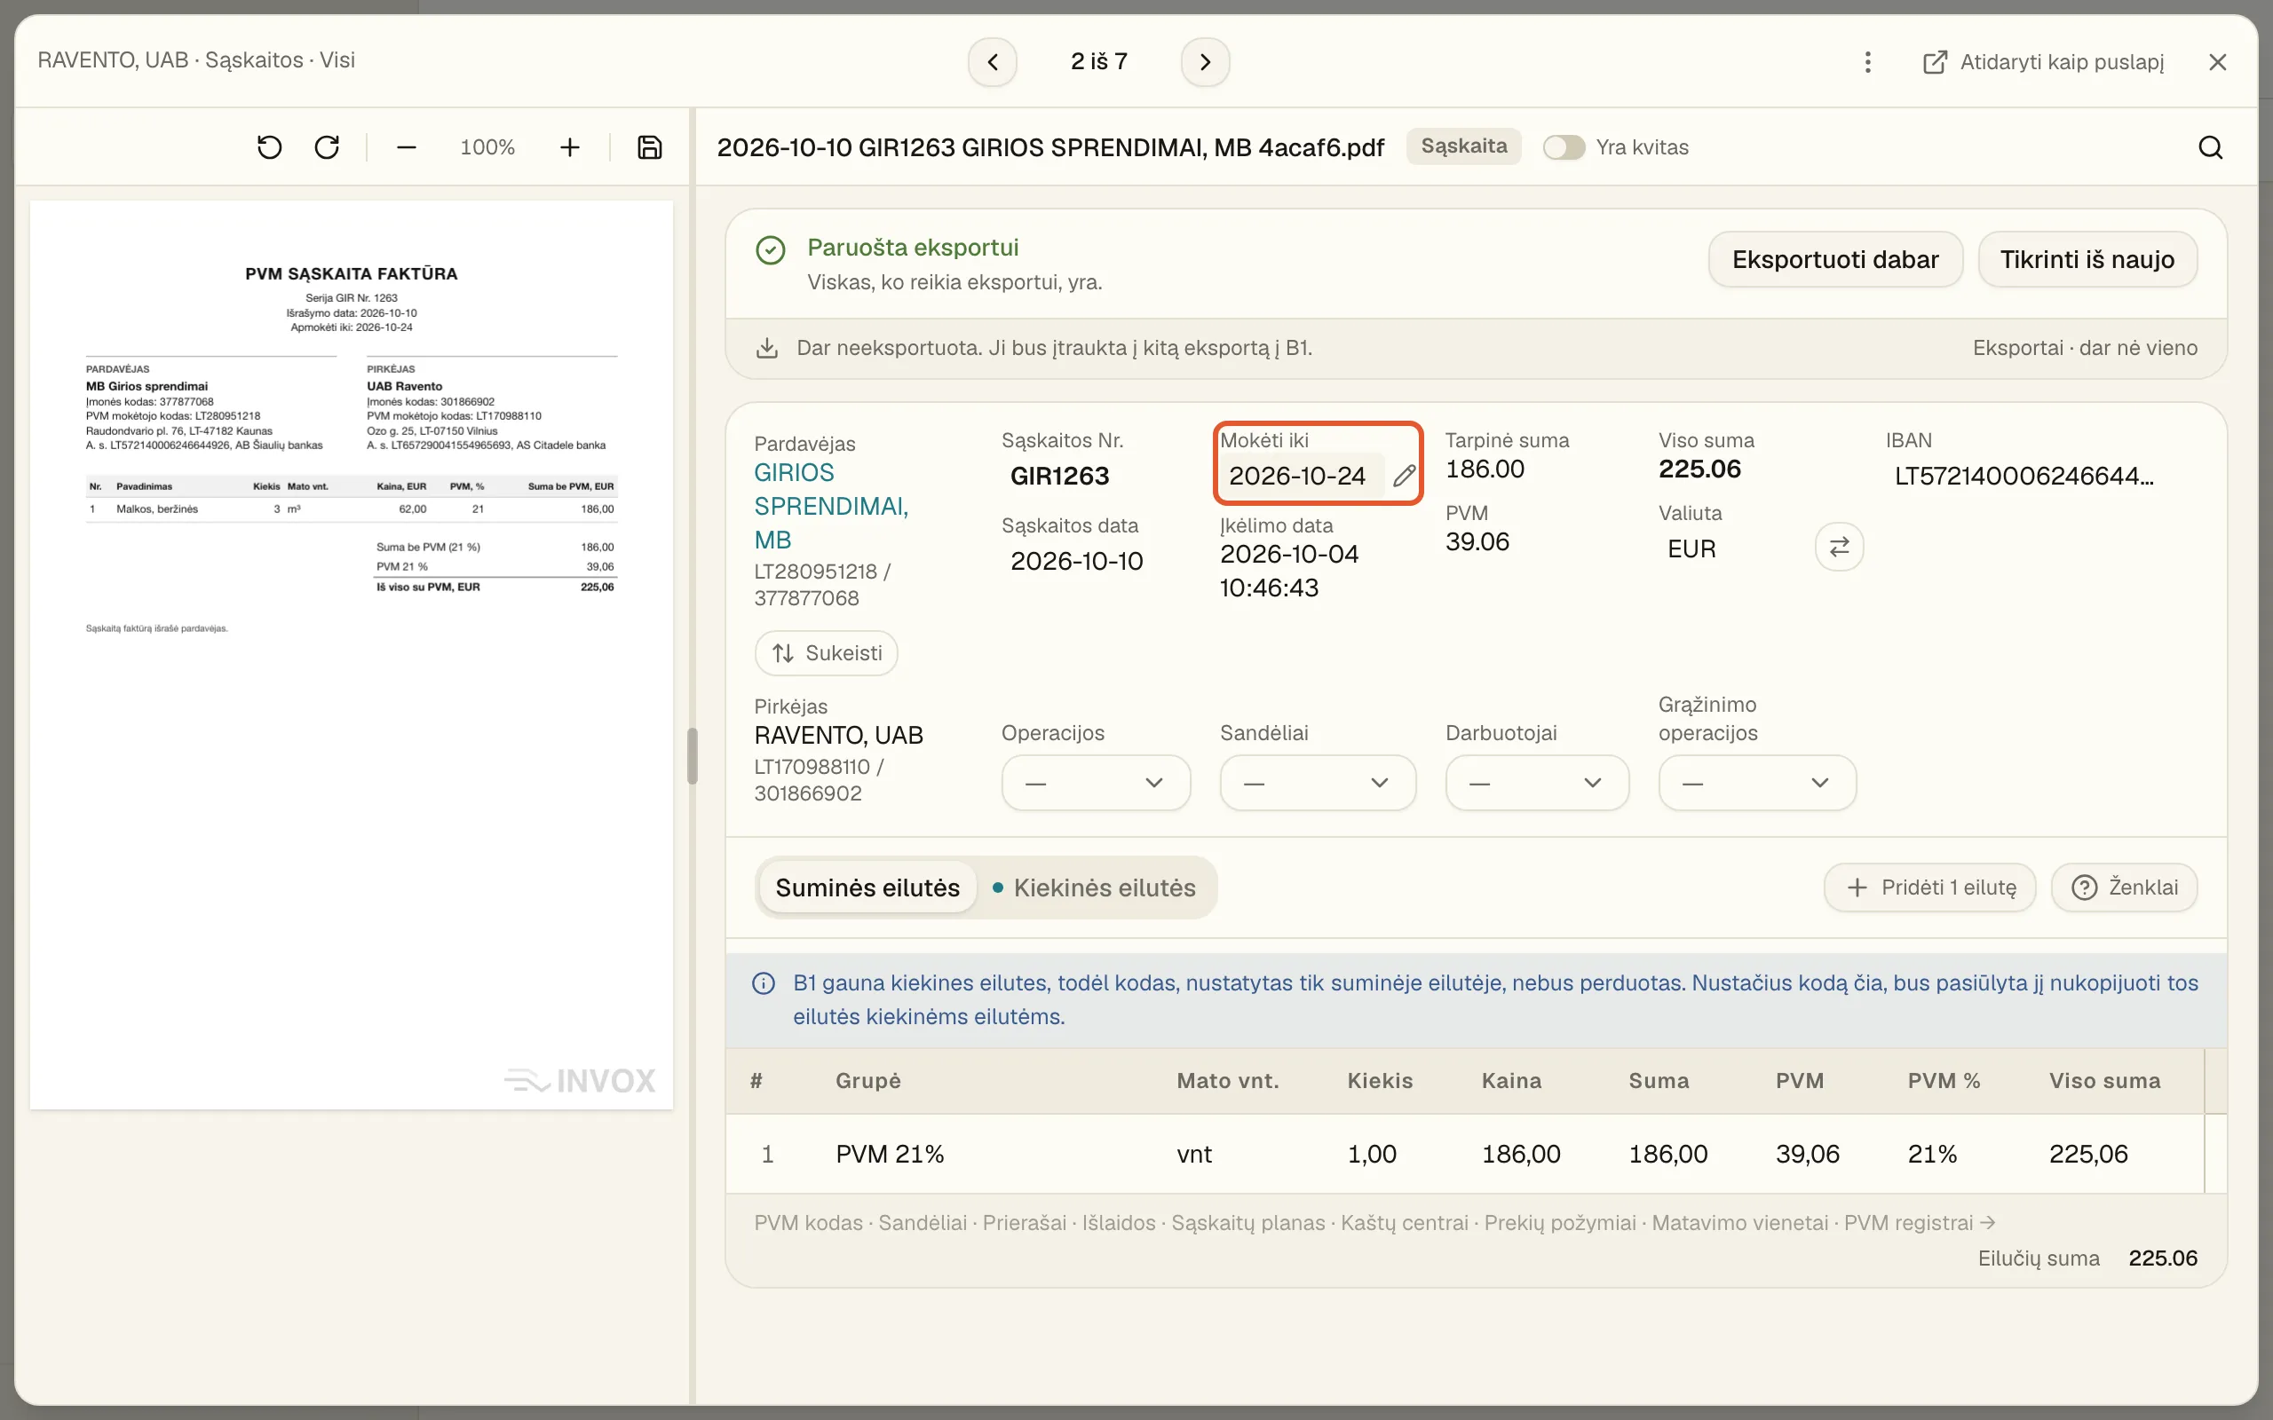
Task: Switch to Kiekinės eilutės tab
Action: [x=1094, y=887]
